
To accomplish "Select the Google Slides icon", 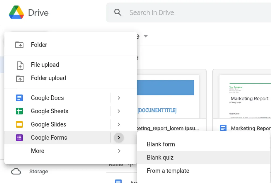I will click(x=19, y=124).
